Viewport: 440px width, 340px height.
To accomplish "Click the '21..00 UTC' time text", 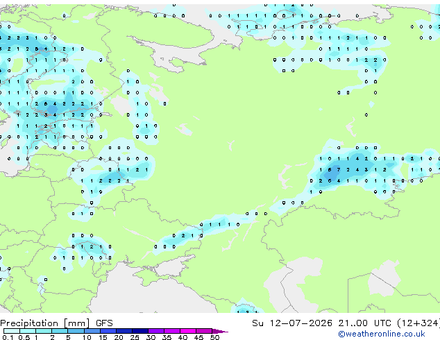I will 364,323.
